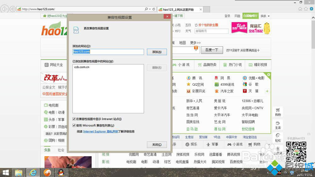
Task: Click the IE Home icon
Action: coord(300,9)
